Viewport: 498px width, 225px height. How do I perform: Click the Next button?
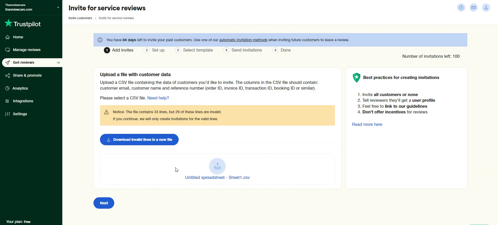coord(104,203)
